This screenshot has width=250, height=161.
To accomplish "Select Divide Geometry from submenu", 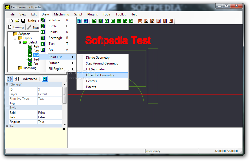I will 103,58.
